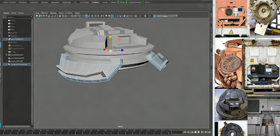Click the green camera lock icon in viewport toolbar

point(41,16)
